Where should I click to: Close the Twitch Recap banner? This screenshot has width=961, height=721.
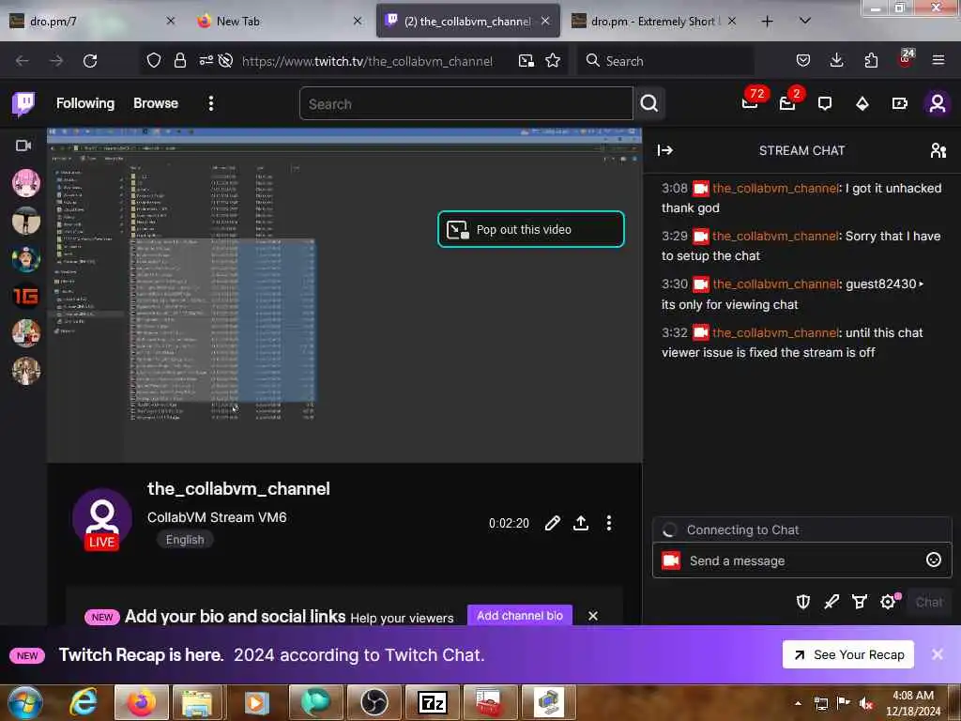pos(938,654)
